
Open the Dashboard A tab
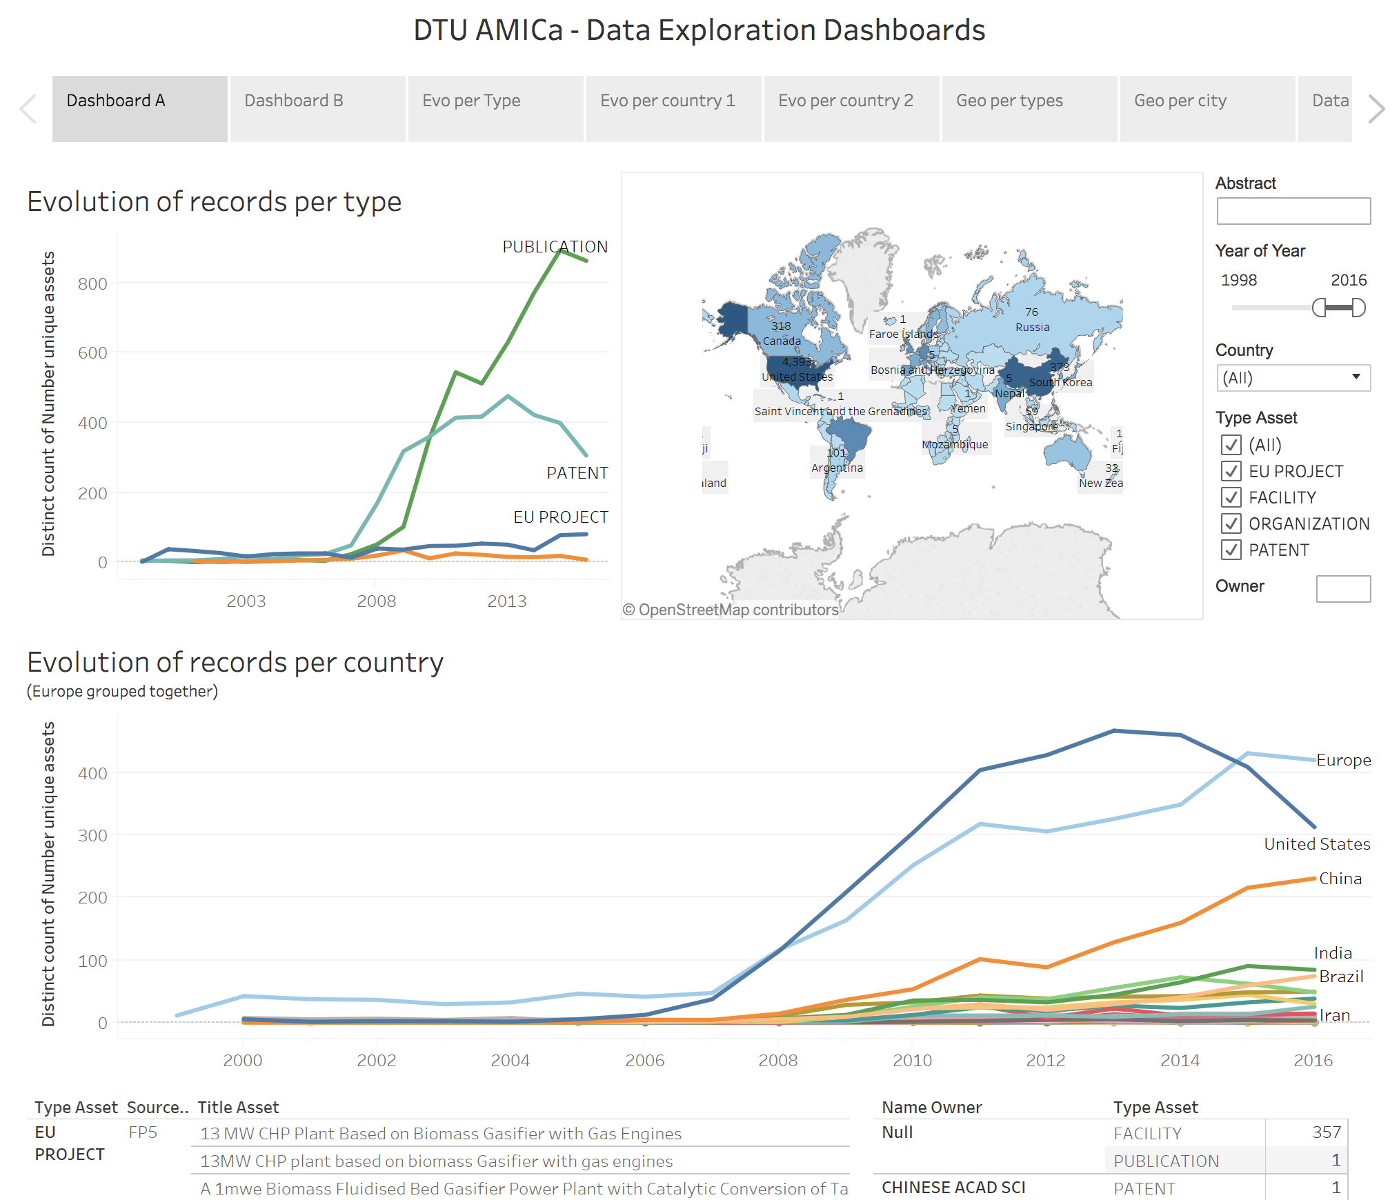[x=139, y=109]
